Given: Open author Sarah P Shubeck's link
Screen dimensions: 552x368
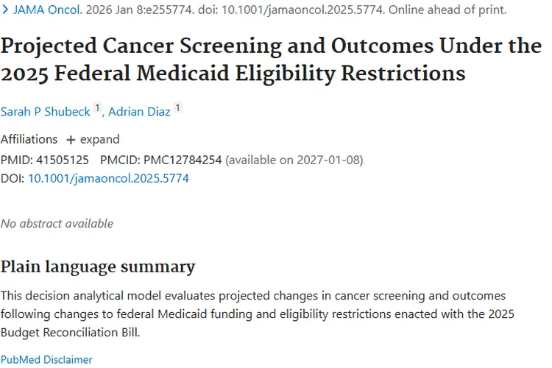Looking at the screenshot, I should click(46, 112).
